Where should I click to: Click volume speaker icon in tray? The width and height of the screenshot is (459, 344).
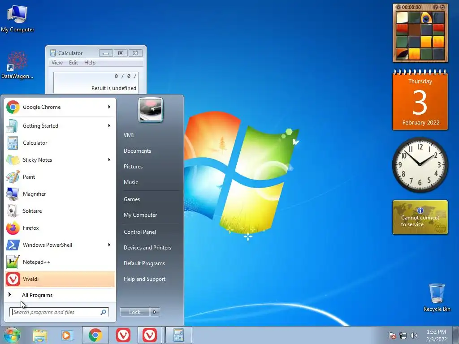point(414,335)
